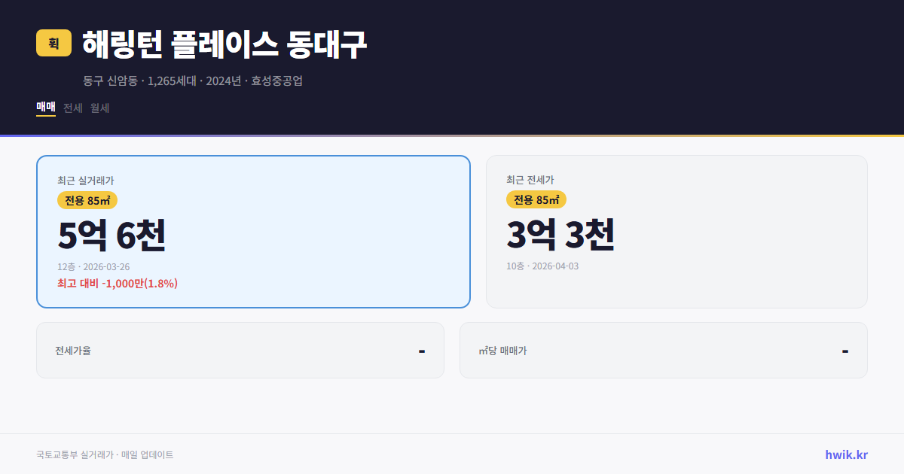Click the apartment title 해링턴 플레이스 동대구

coord(224,44)
